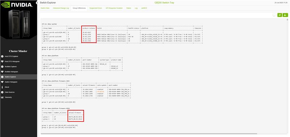Viewport: 290px width, 137px height.
Task: Open Host DTS Explorer icon in sidebar
Action: pos(2,56)
